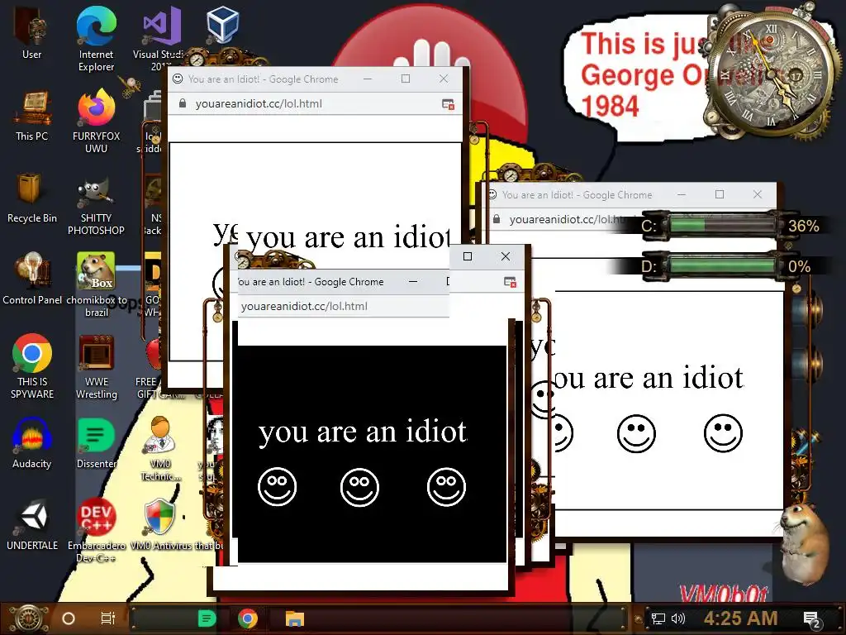Click lock icon in right Chrome window
The width and height of the screenshot is (846, 635).
point(497,218)
